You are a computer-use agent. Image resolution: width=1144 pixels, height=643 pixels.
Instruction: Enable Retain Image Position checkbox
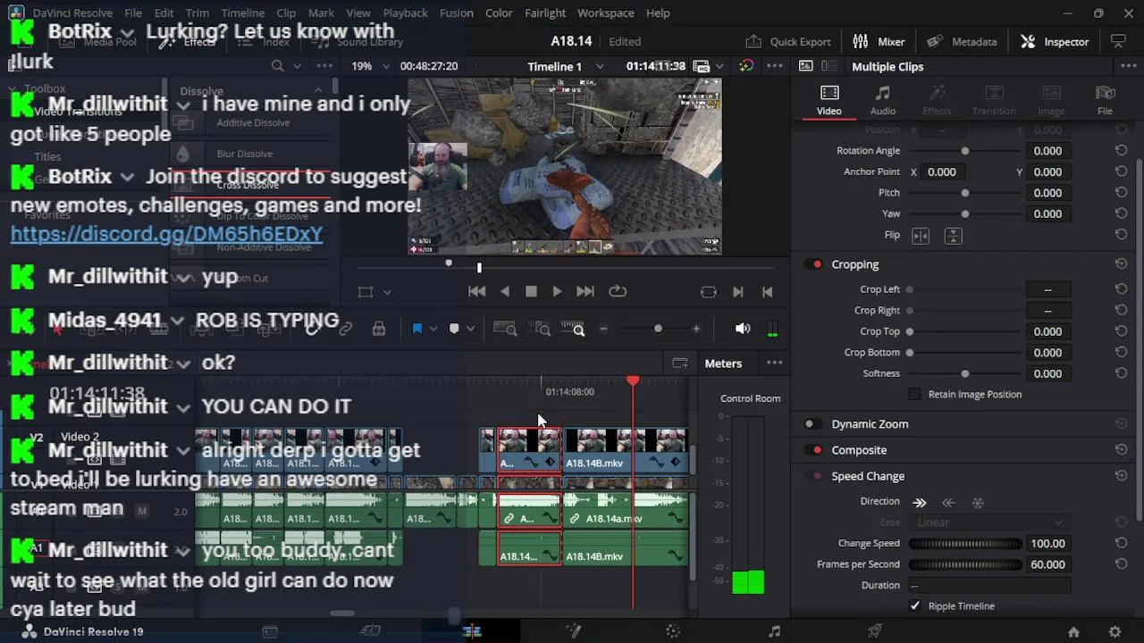click(x=914, y=394)
